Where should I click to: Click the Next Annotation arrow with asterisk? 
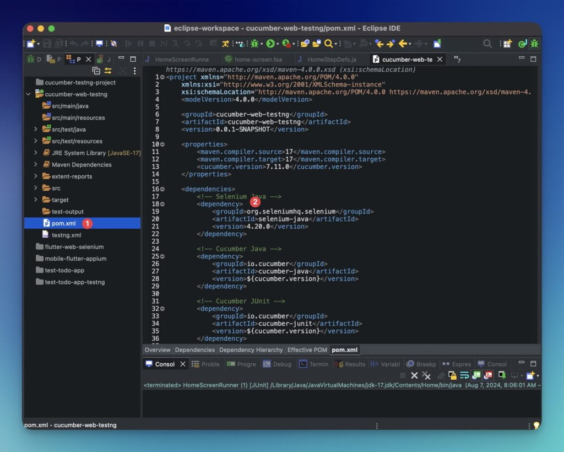tap(391, 44)
